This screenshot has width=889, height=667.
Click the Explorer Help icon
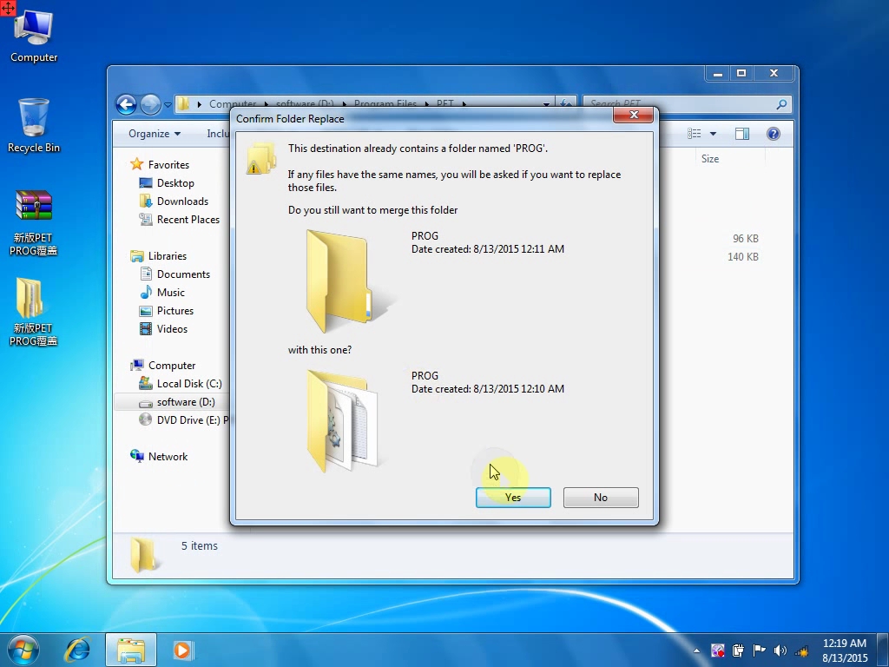point(773,134)
